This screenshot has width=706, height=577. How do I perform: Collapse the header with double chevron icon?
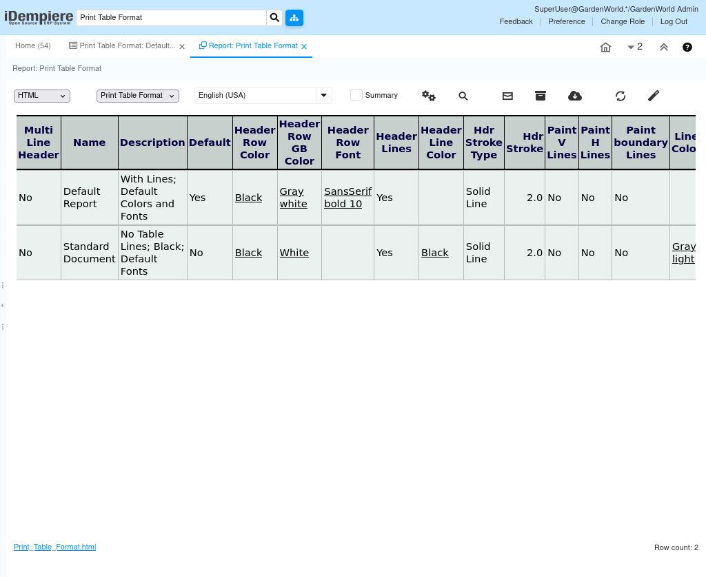[x=664, y=48]
